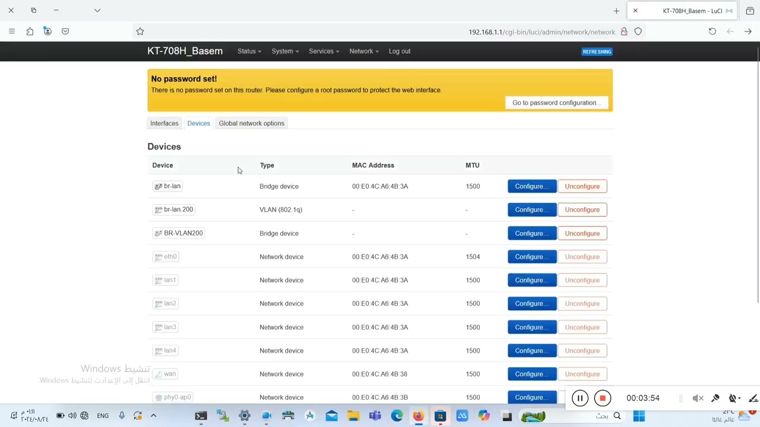The height and width of the screenshot is (427, 760).
Task: Reload the page
Action: (712, 31)
